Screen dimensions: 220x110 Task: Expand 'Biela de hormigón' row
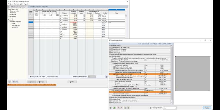(110, 53)
